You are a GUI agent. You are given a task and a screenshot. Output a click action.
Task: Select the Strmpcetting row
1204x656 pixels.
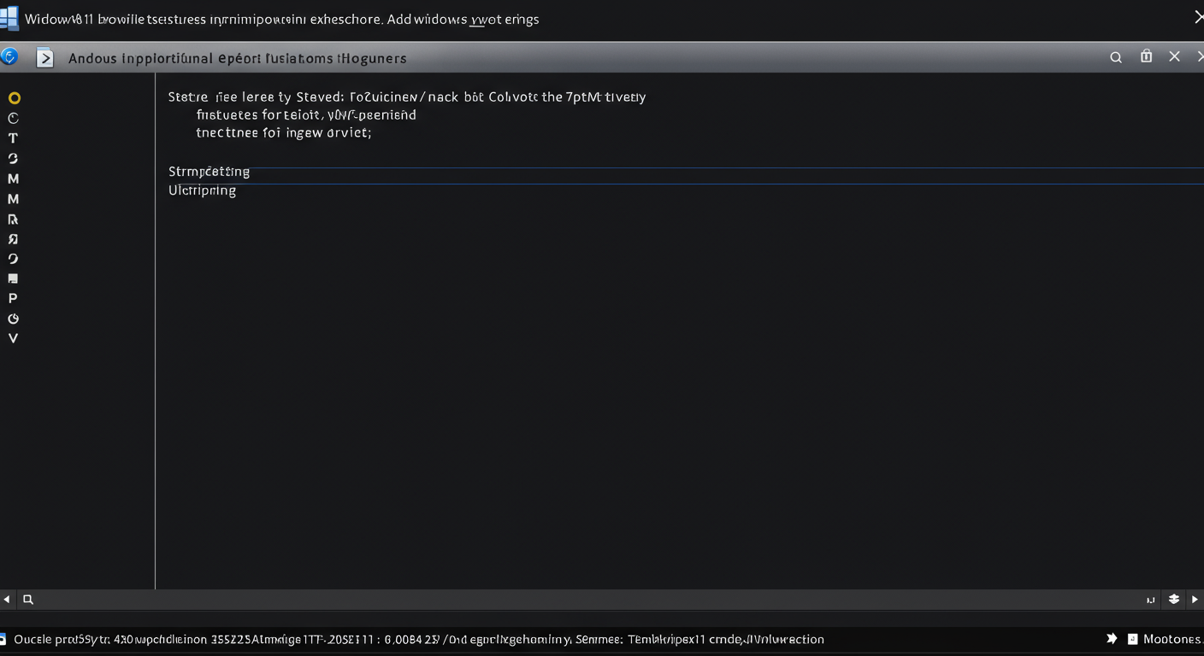point(210,172)
